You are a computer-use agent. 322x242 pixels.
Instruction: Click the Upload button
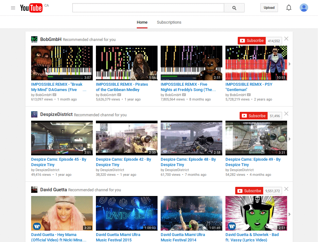269,8
